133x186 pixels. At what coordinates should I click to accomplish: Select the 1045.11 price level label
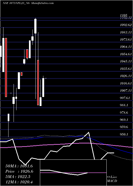coord(126,61)
